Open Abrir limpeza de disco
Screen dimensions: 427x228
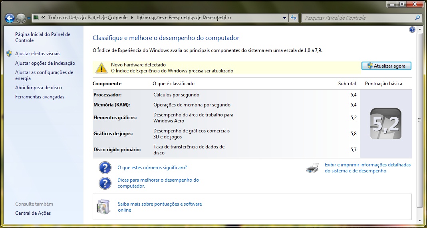38,88
